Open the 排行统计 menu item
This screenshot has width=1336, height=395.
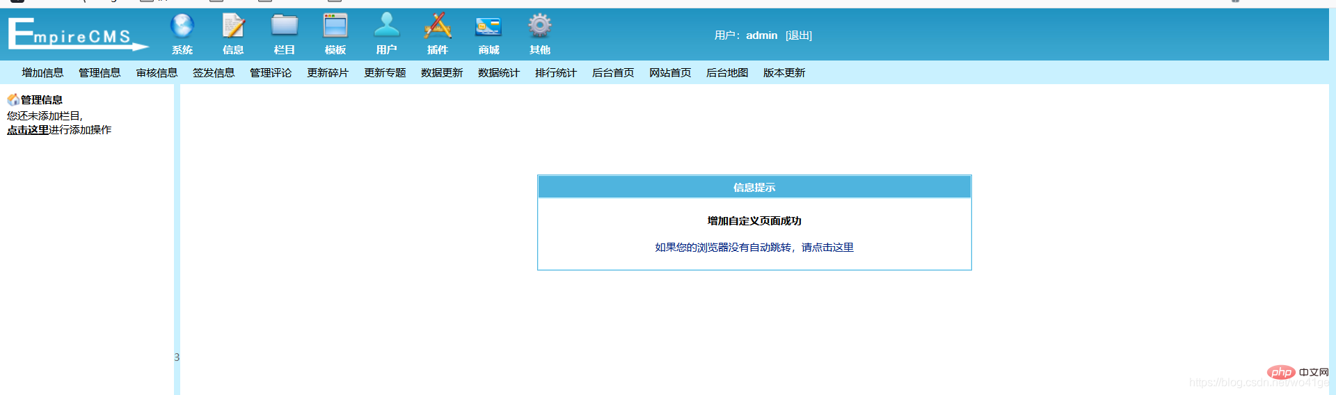556,73
